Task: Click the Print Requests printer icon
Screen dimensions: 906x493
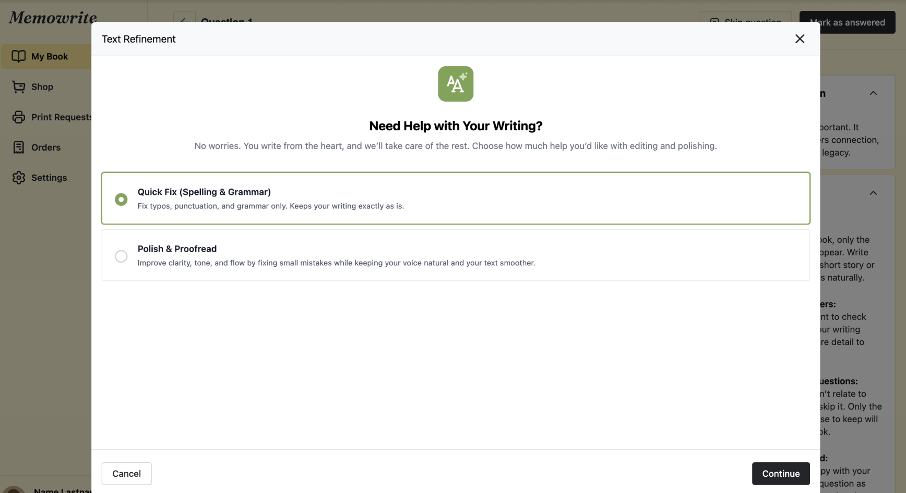Action: (19, 117)
